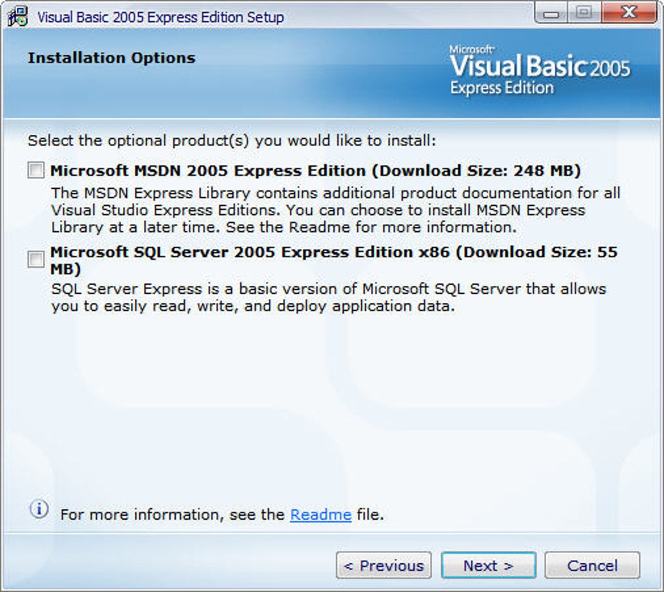Click 'Visual Basic 2005 Express Edition Setup' window title

(x=161, y=17)
